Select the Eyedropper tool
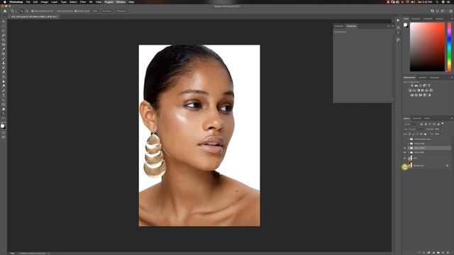The image size is (454, 255). 4,49
